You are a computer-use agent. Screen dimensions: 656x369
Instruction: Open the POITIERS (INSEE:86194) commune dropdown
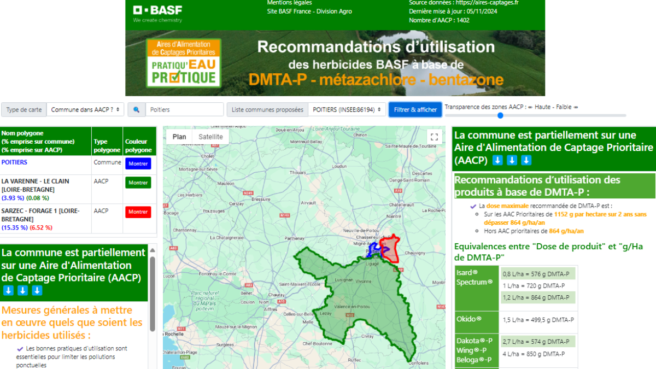[347, 109]
